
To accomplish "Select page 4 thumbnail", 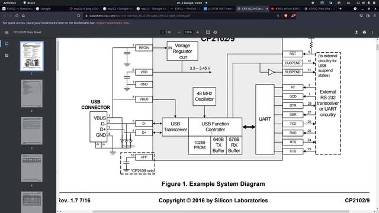I will coord(31,168).
